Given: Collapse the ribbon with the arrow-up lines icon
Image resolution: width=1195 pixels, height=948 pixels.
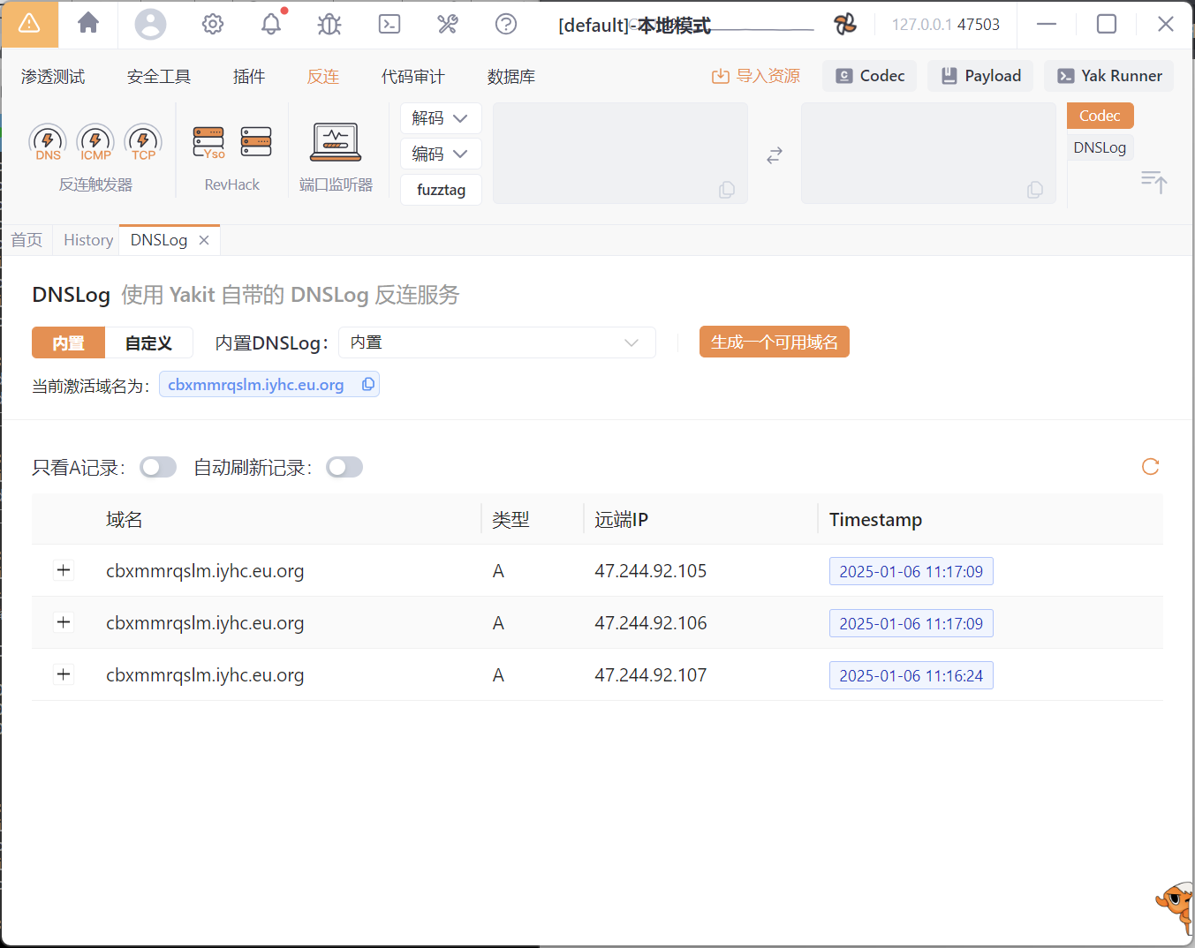Looking at the screenshot, I should [1154, 182].
